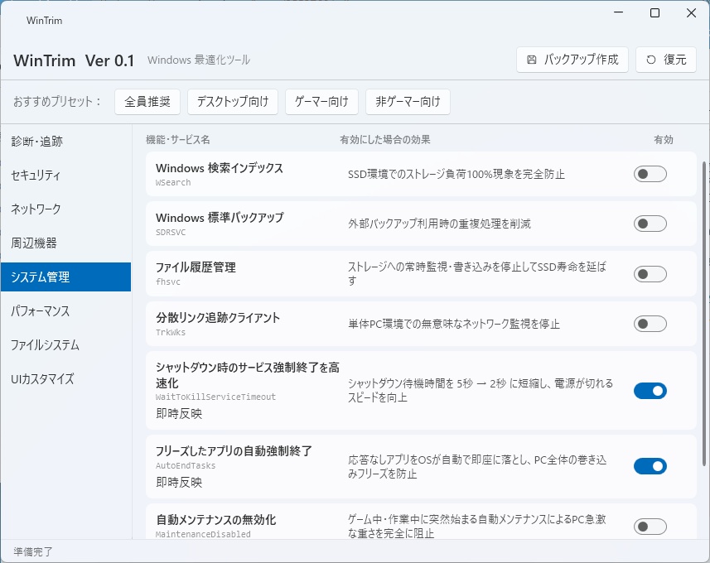710x563 pixels.
Task: Click the WSearch service name text
Action: [x=173, y=182]
